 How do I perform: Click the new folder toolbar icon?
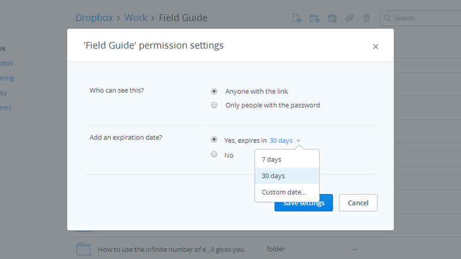coord(315,18)
